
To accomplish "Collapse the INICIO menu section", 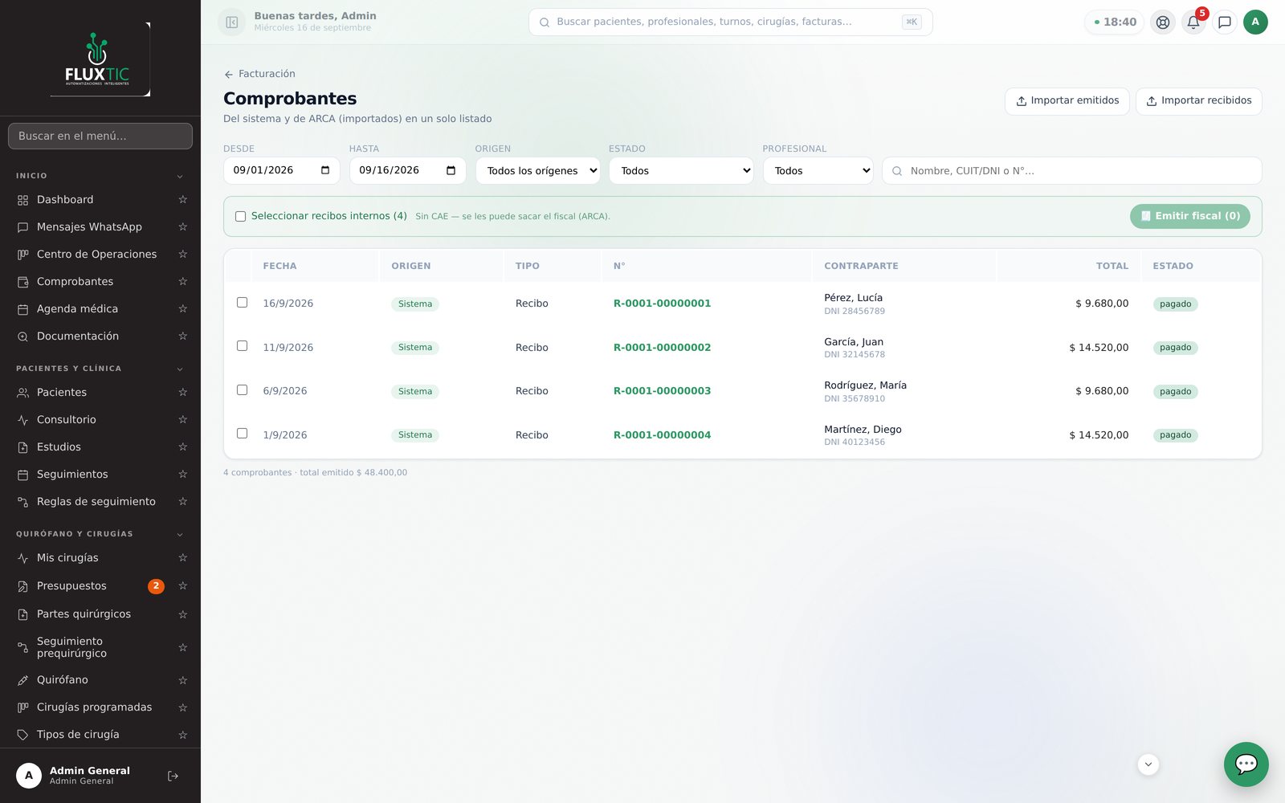I will (180, 177).
